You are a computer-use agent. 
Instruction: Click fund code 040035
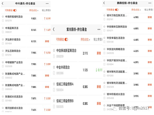[110, 53]
